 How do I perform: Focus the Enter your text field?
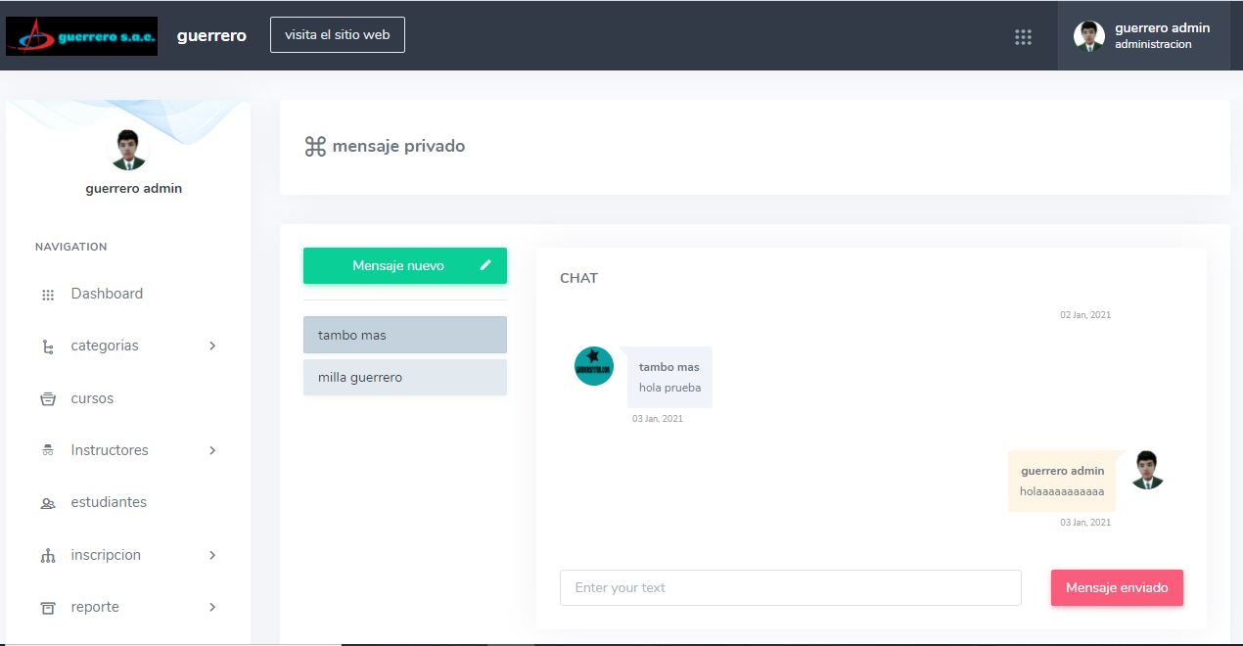coord(791,588)
